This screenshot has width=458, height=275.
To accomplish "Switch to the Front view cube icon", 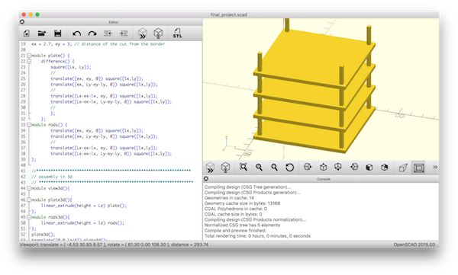I will coord(369,167).
